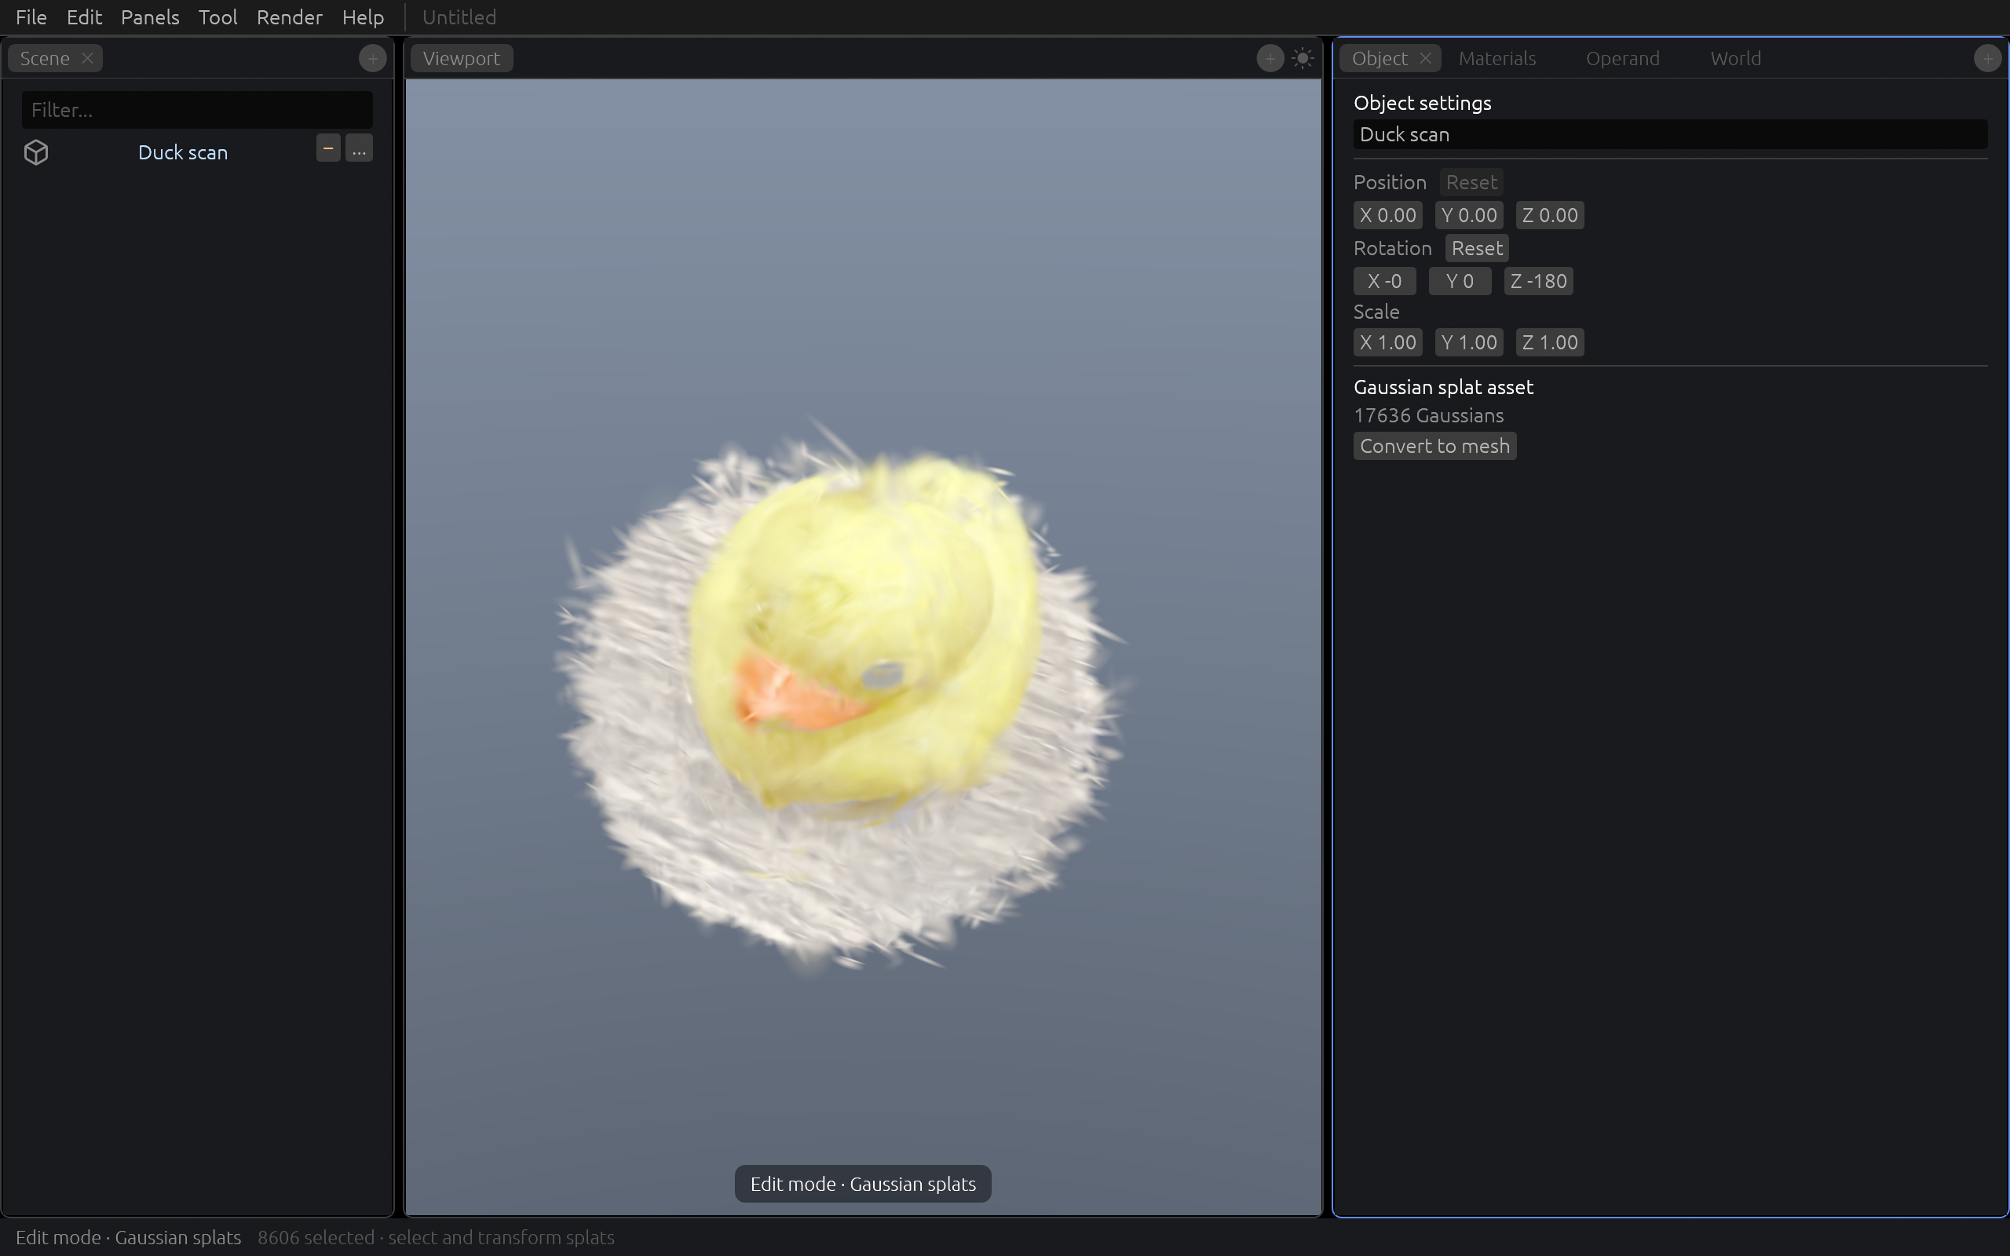The height and width of the screenshot is (1256, 2010).
Task: Open the Duck scan options ellipsis menu
Action: [359, 148]
